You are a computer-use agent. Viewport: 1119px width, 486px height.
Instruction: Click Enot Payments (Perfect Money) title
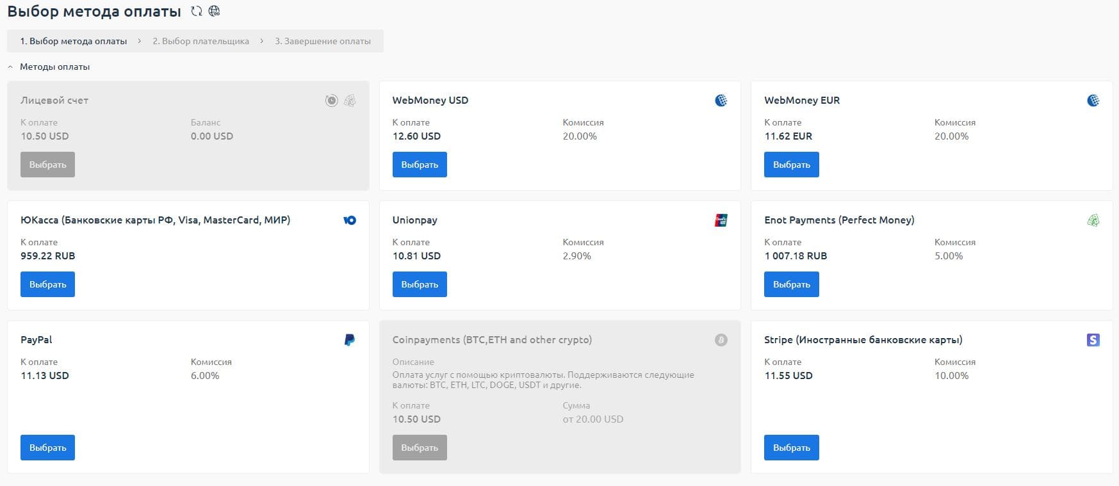pyautogui.click(x=839, y=220)
